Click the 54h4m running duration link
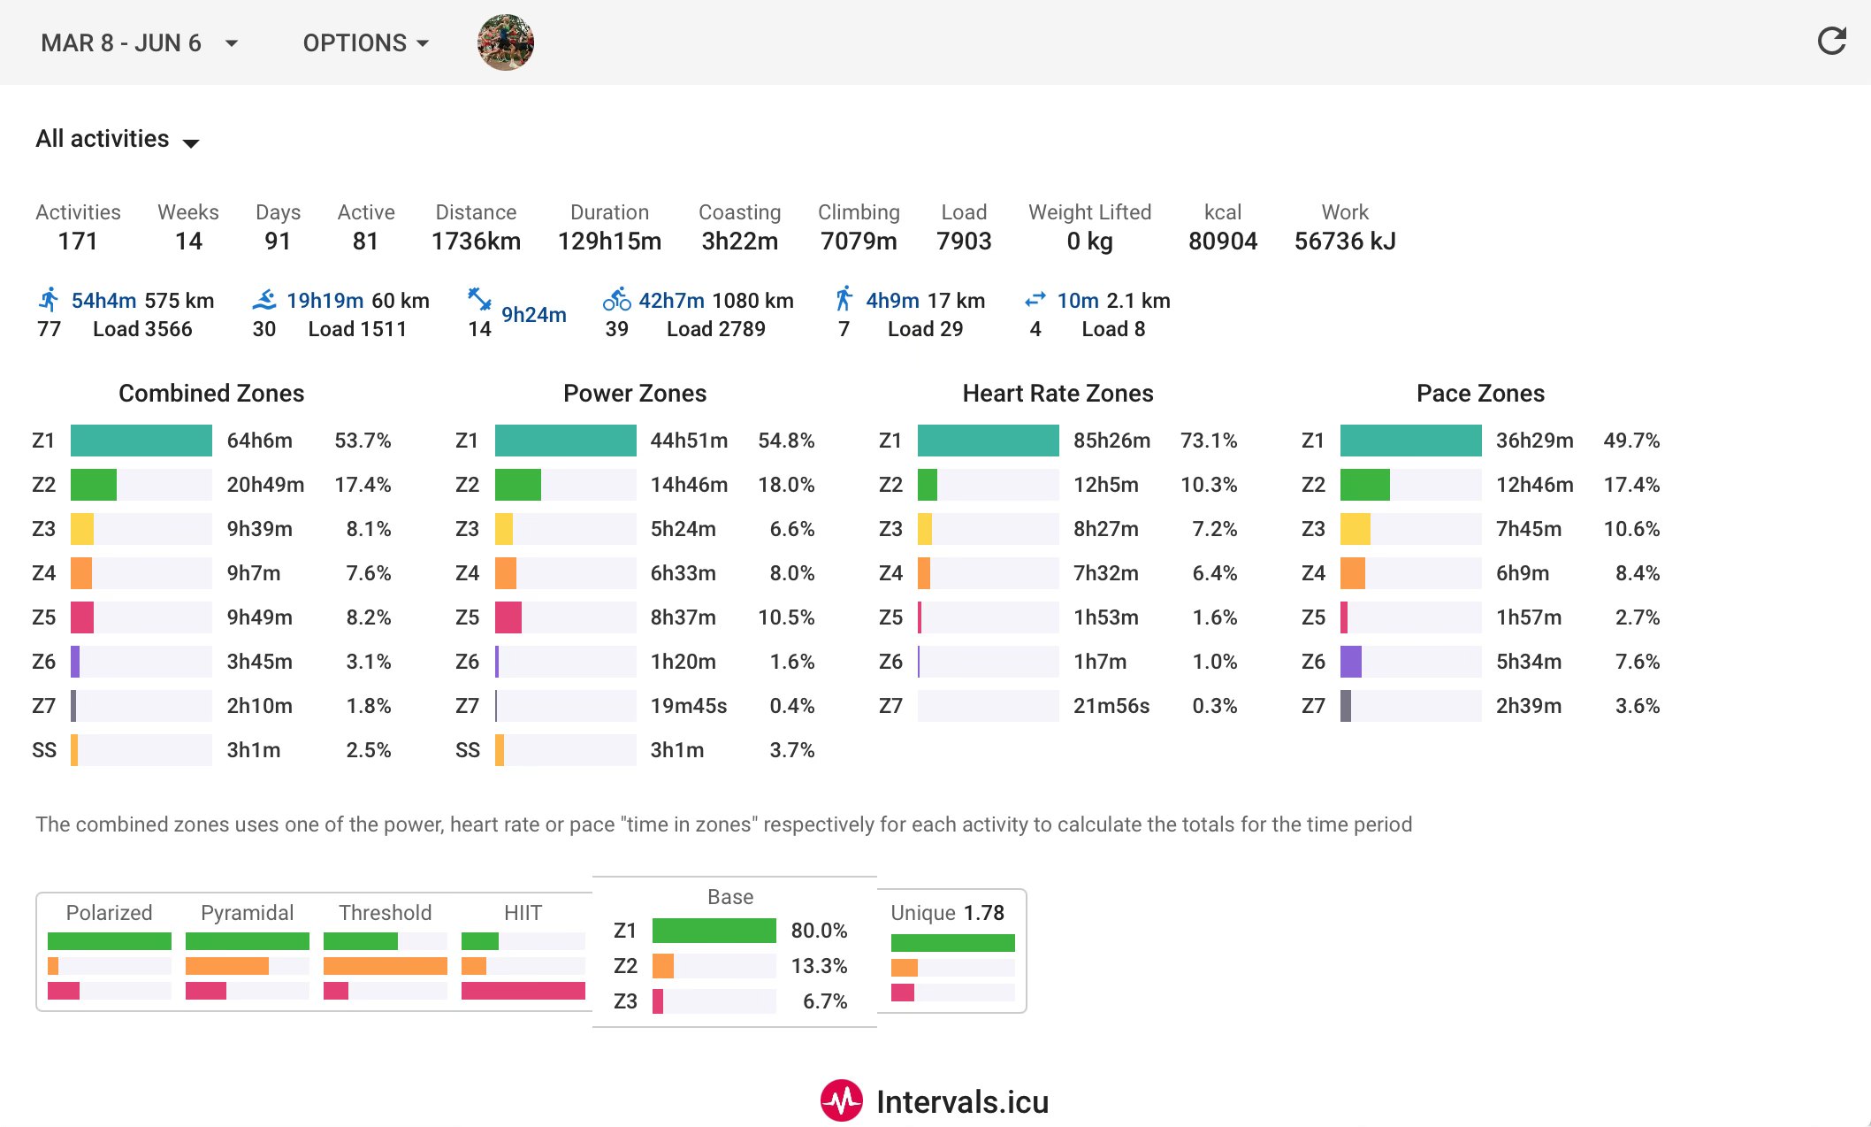This screenshot has width=1871, height=1127. (103, 301)
